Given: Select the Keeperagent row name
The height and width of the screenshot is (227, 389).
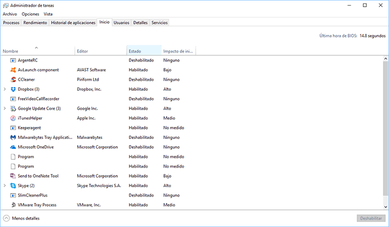Looking at the screenshot, I should coord(29,128).
